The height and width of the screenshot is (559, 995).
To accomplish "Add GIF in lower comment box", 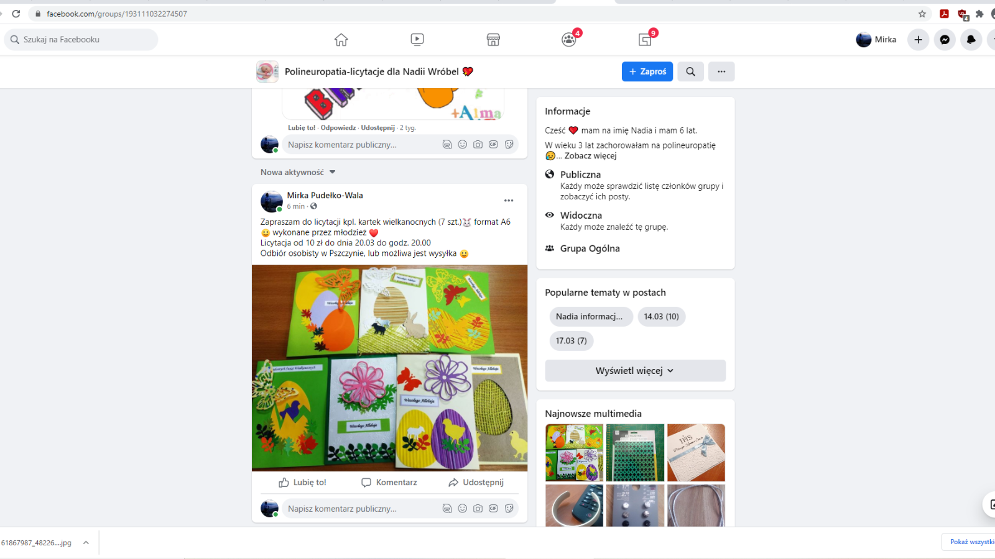I will point(493,509).
